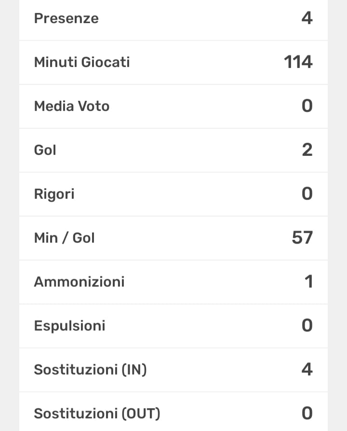
Task: Tap the Min / Gol value 57
Action: pos(302,238)
